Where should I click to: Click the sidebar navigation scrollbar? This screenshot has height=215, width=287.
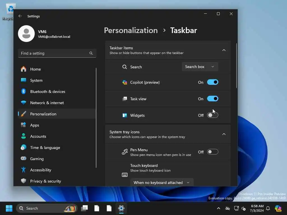tap(96, 118)
